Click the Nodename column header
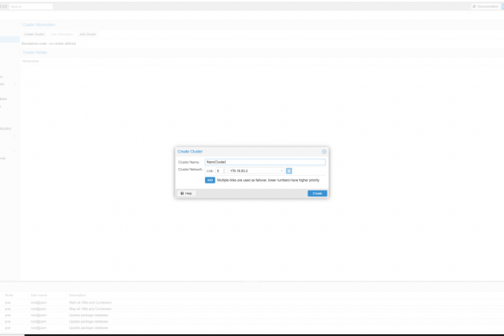Viewport: 504px width, 336px height. click(30, 61)
